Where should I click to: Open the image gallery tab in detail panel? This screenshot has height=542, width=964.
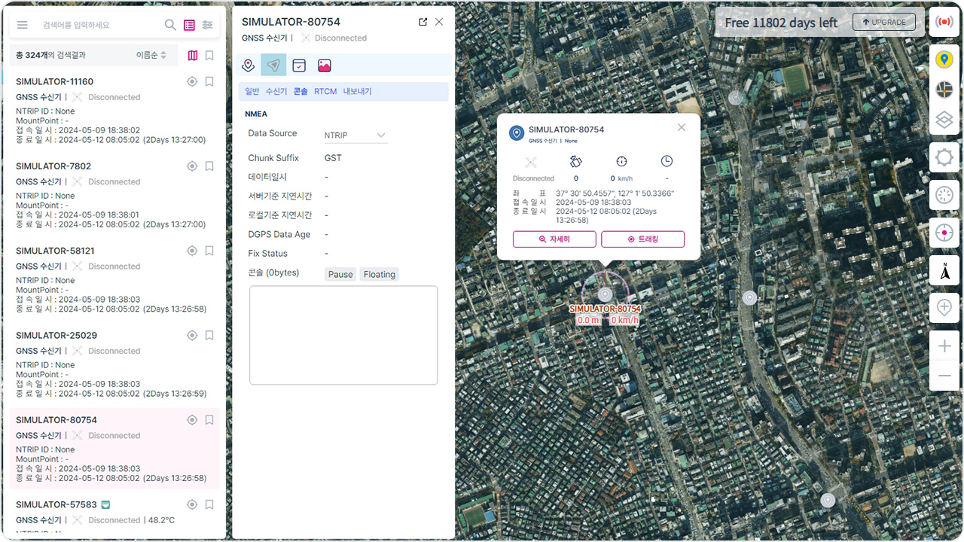click(x=325, y=65)
